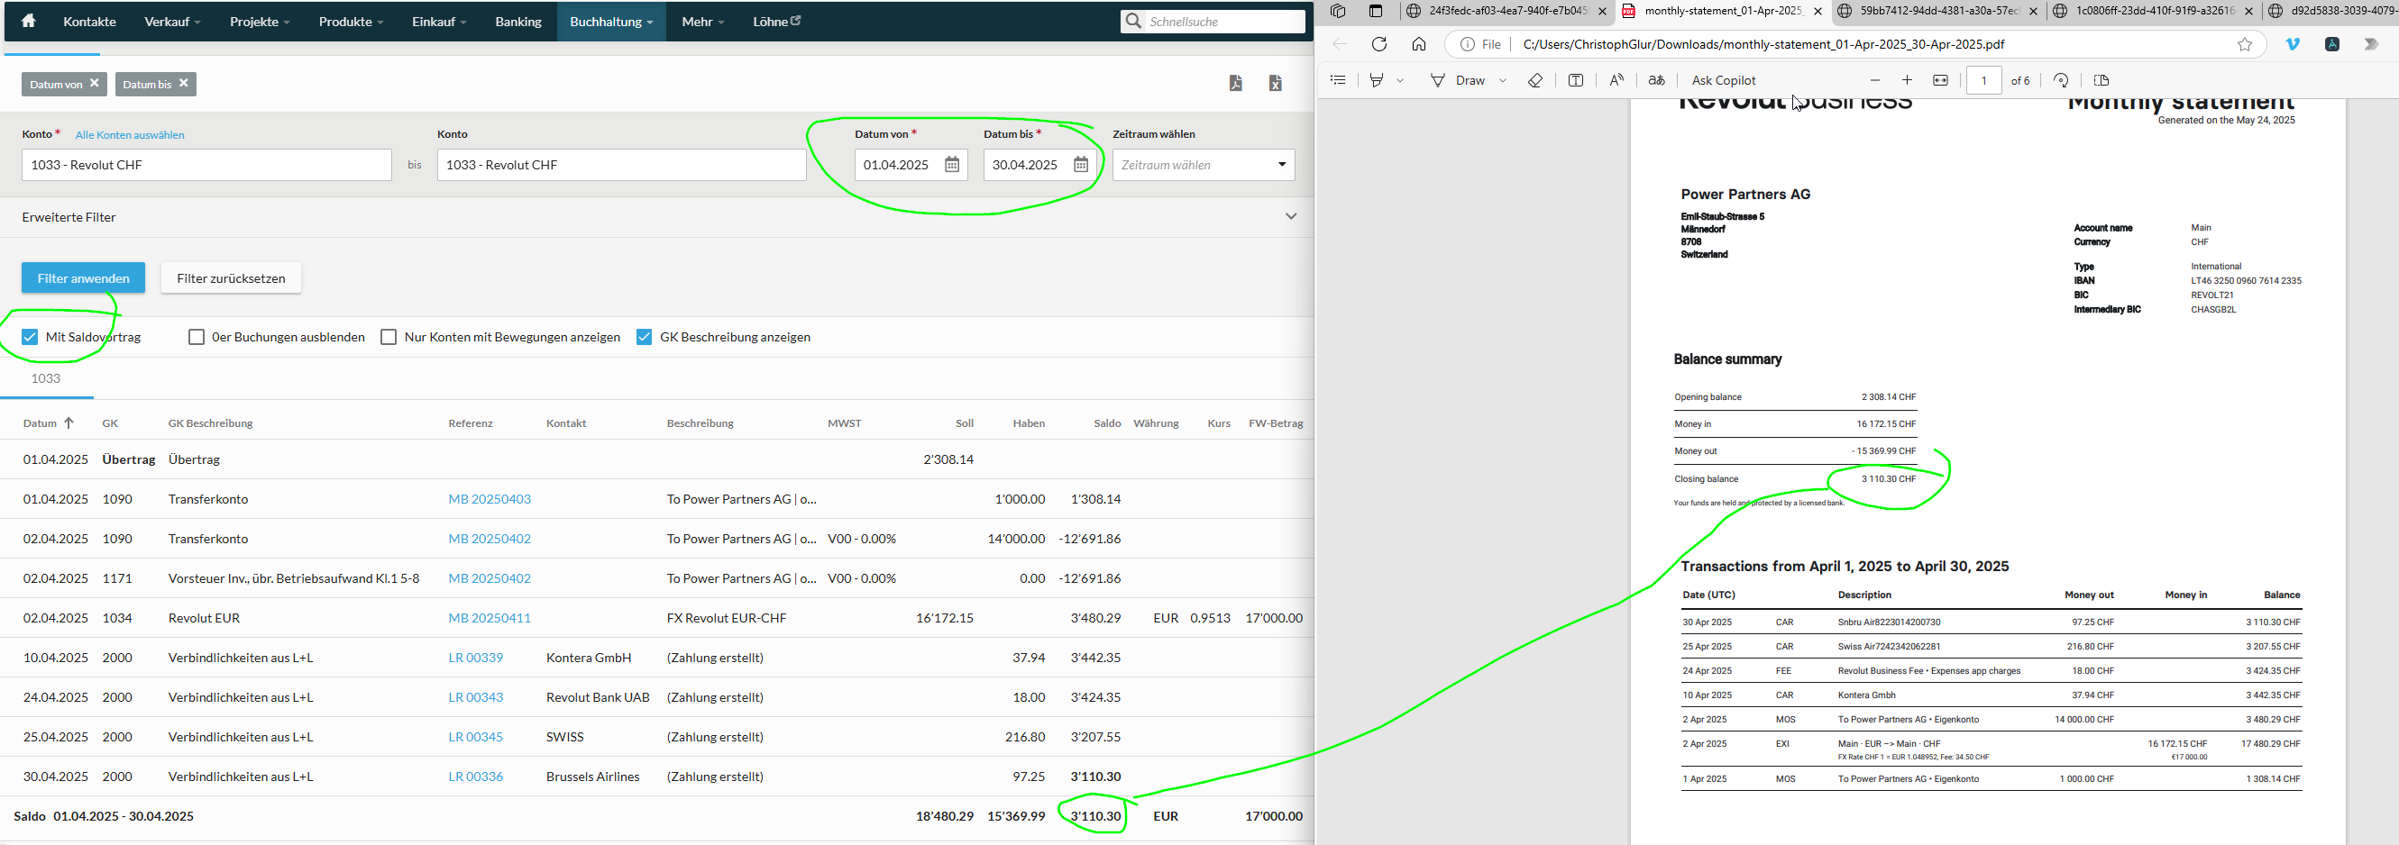
Task: Open the Datum von calendar picker
Action: pos(952,165)
